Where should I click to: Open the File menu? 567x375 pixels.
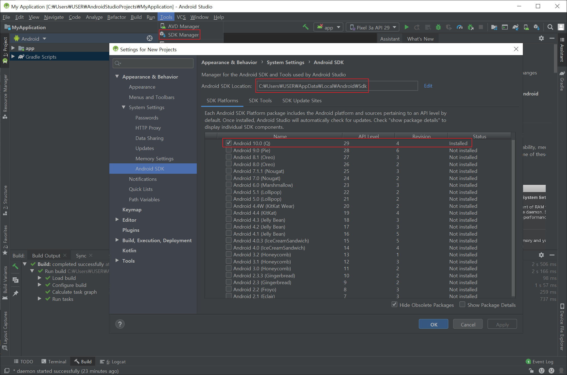pos(6,17)
